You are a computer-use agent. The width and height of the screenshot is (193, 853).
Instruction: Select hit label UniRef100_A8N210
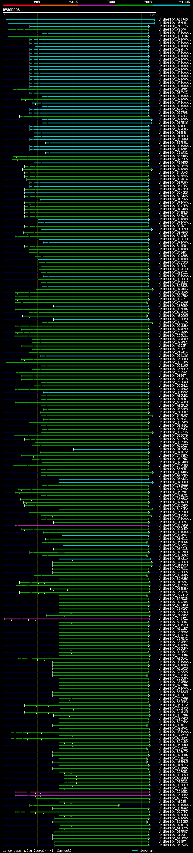173,559
